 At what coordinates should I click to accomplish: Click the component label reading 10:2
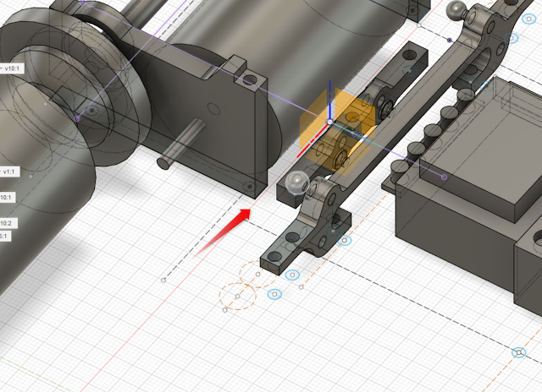coord(8,223)
